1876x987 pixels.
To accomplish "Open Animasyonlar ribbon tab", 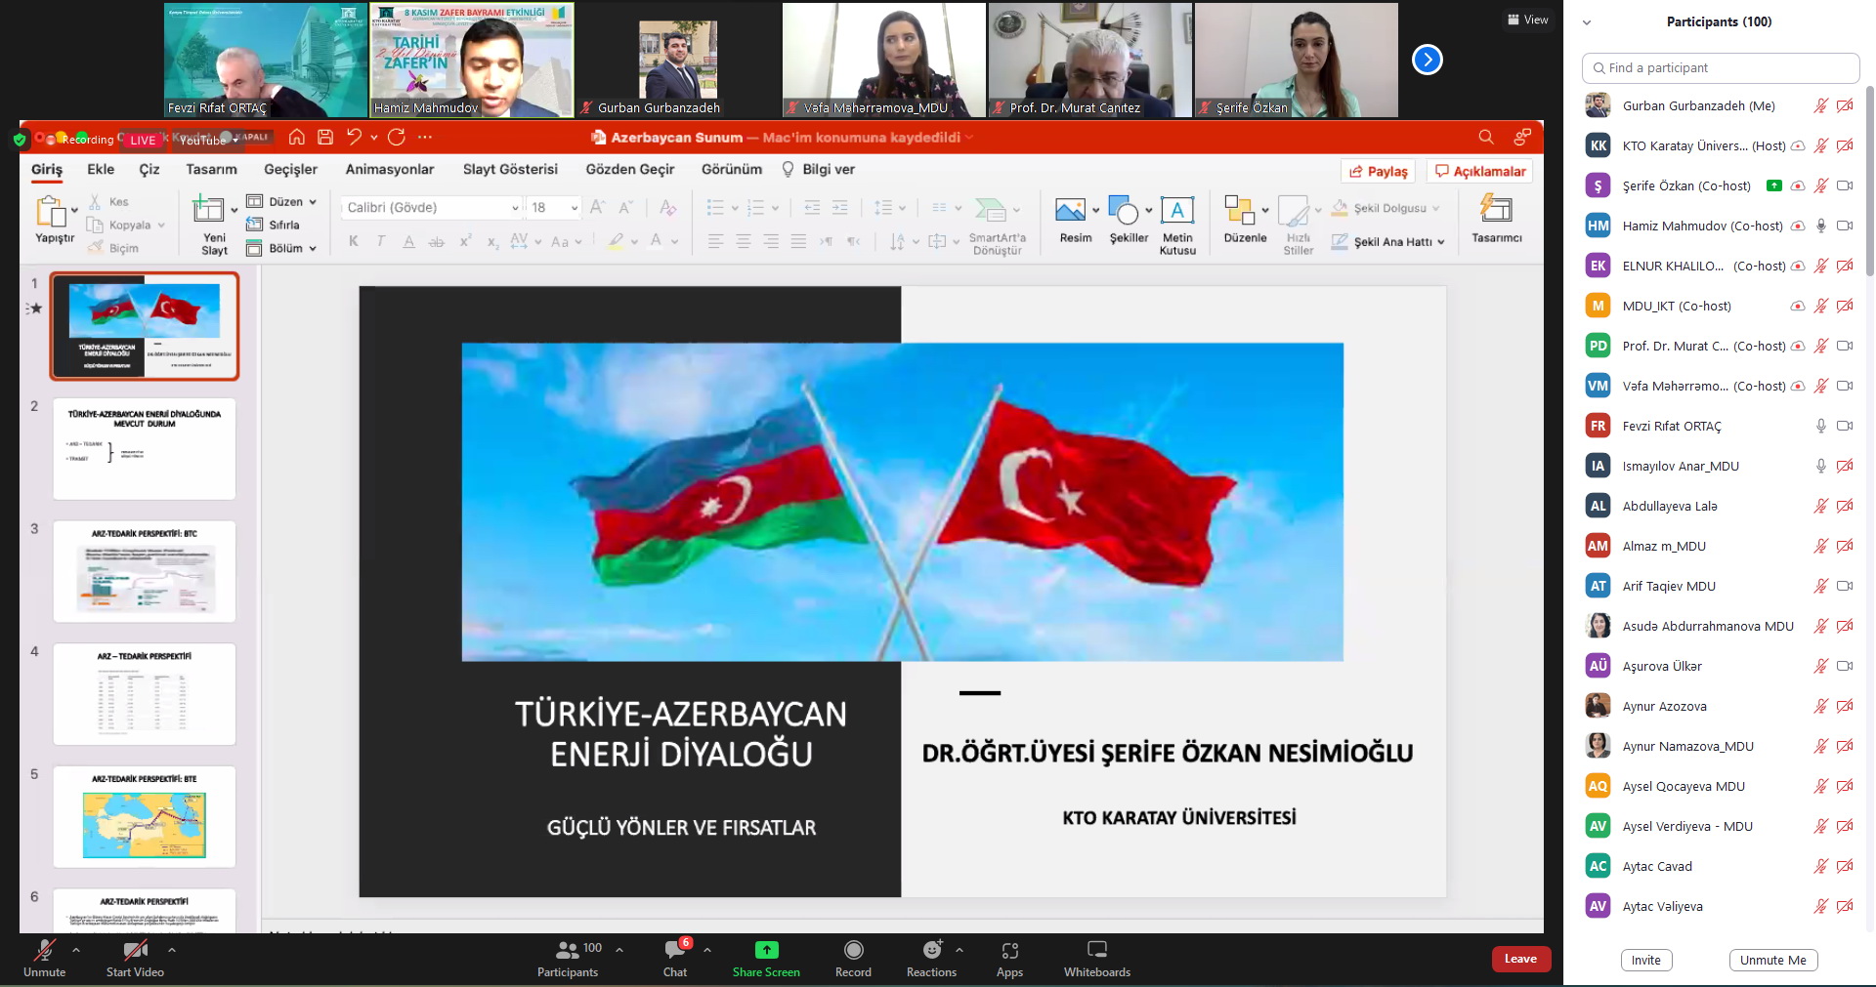I will tap(389, 169).
